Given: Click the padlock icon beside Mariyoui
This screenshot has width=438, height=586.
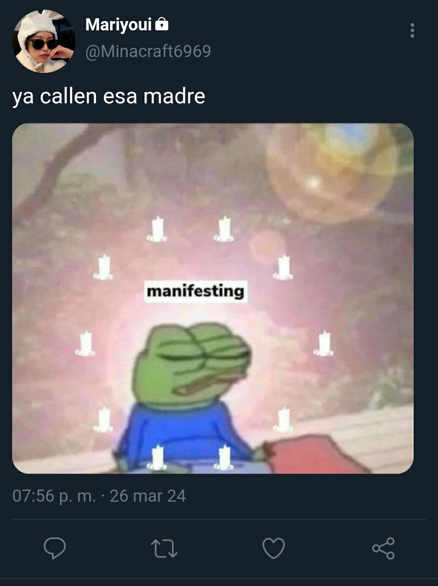Looking at the screenshot, I should pos(162,24).
